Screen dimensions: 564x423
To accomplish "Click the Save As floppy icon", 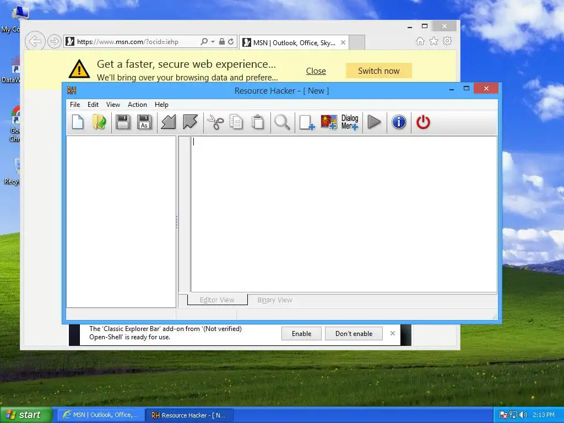I will 145,122.
